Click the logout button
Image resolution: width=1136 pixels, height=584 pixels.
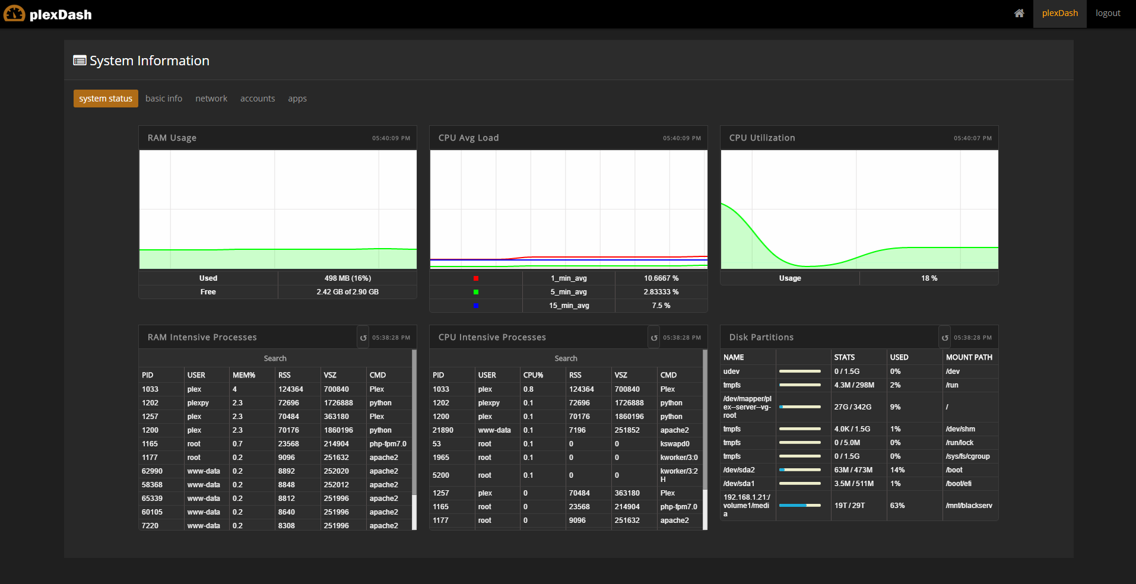coord(1107,13)
